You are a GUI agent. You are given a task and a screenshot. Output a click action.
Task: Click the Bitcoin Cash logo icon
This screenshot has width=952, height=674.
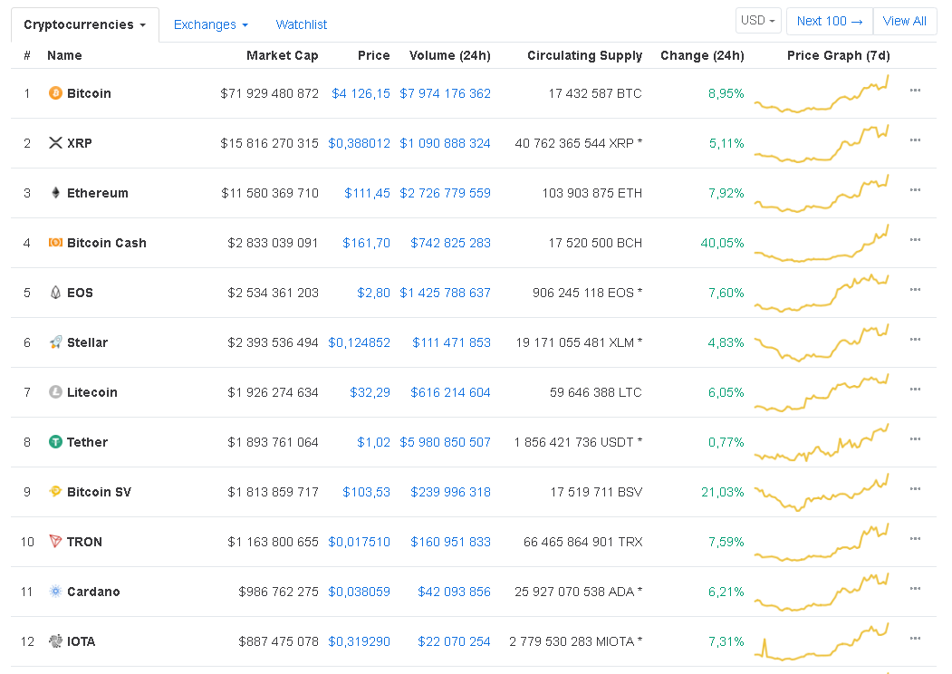pos(55,243)
